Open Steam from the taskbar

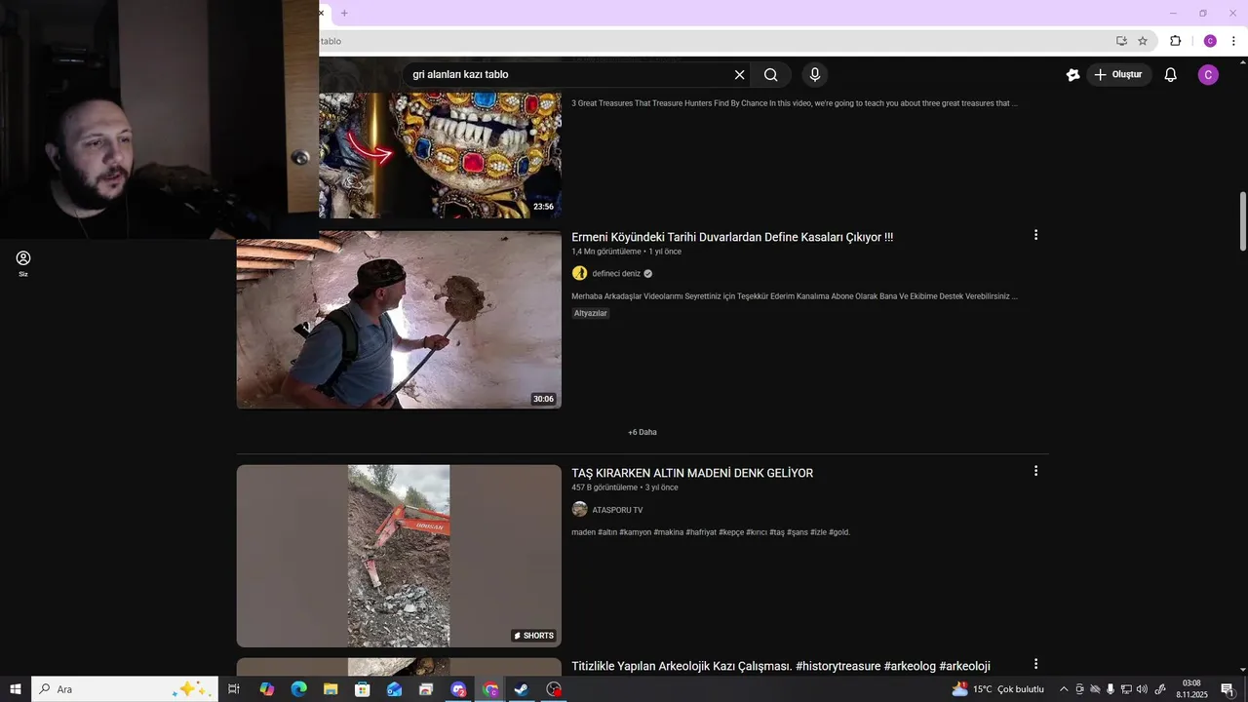tap(522, 689)
